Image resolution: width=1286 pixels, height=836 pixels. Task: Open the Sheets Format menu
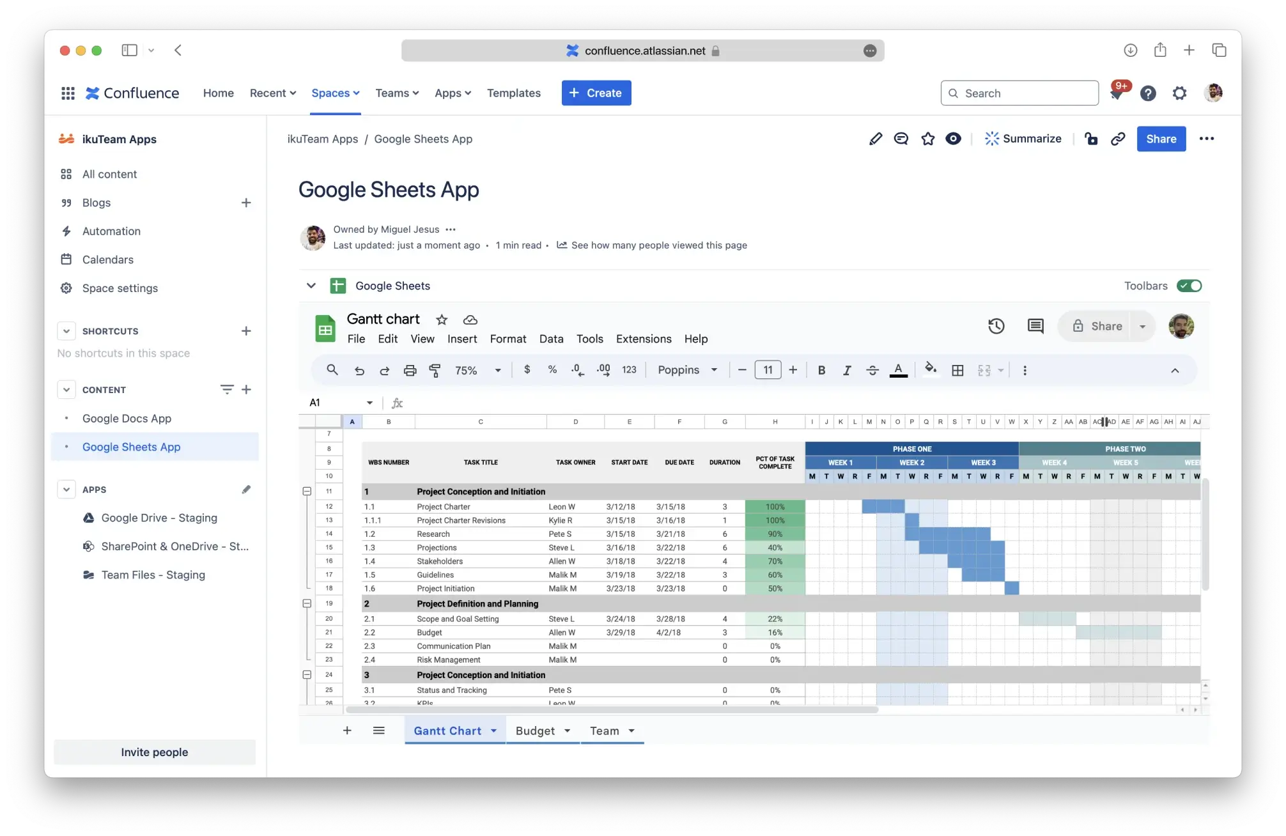tap(508, 339)
